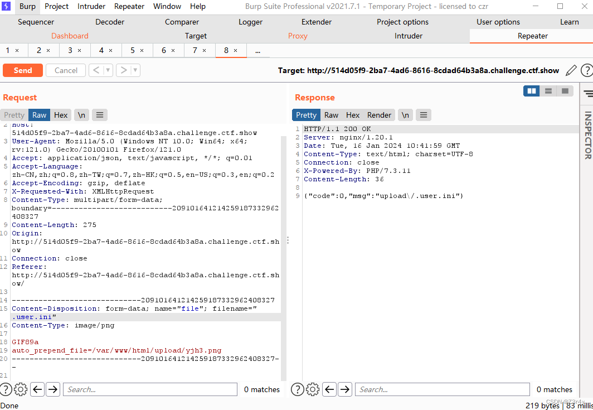Click the Send button
The image size is (593, 410).
pos(23,70)
